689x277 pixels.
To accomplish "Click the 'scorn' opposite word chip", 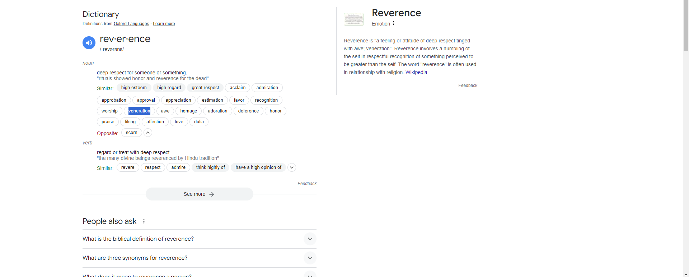I will [131, 133].
